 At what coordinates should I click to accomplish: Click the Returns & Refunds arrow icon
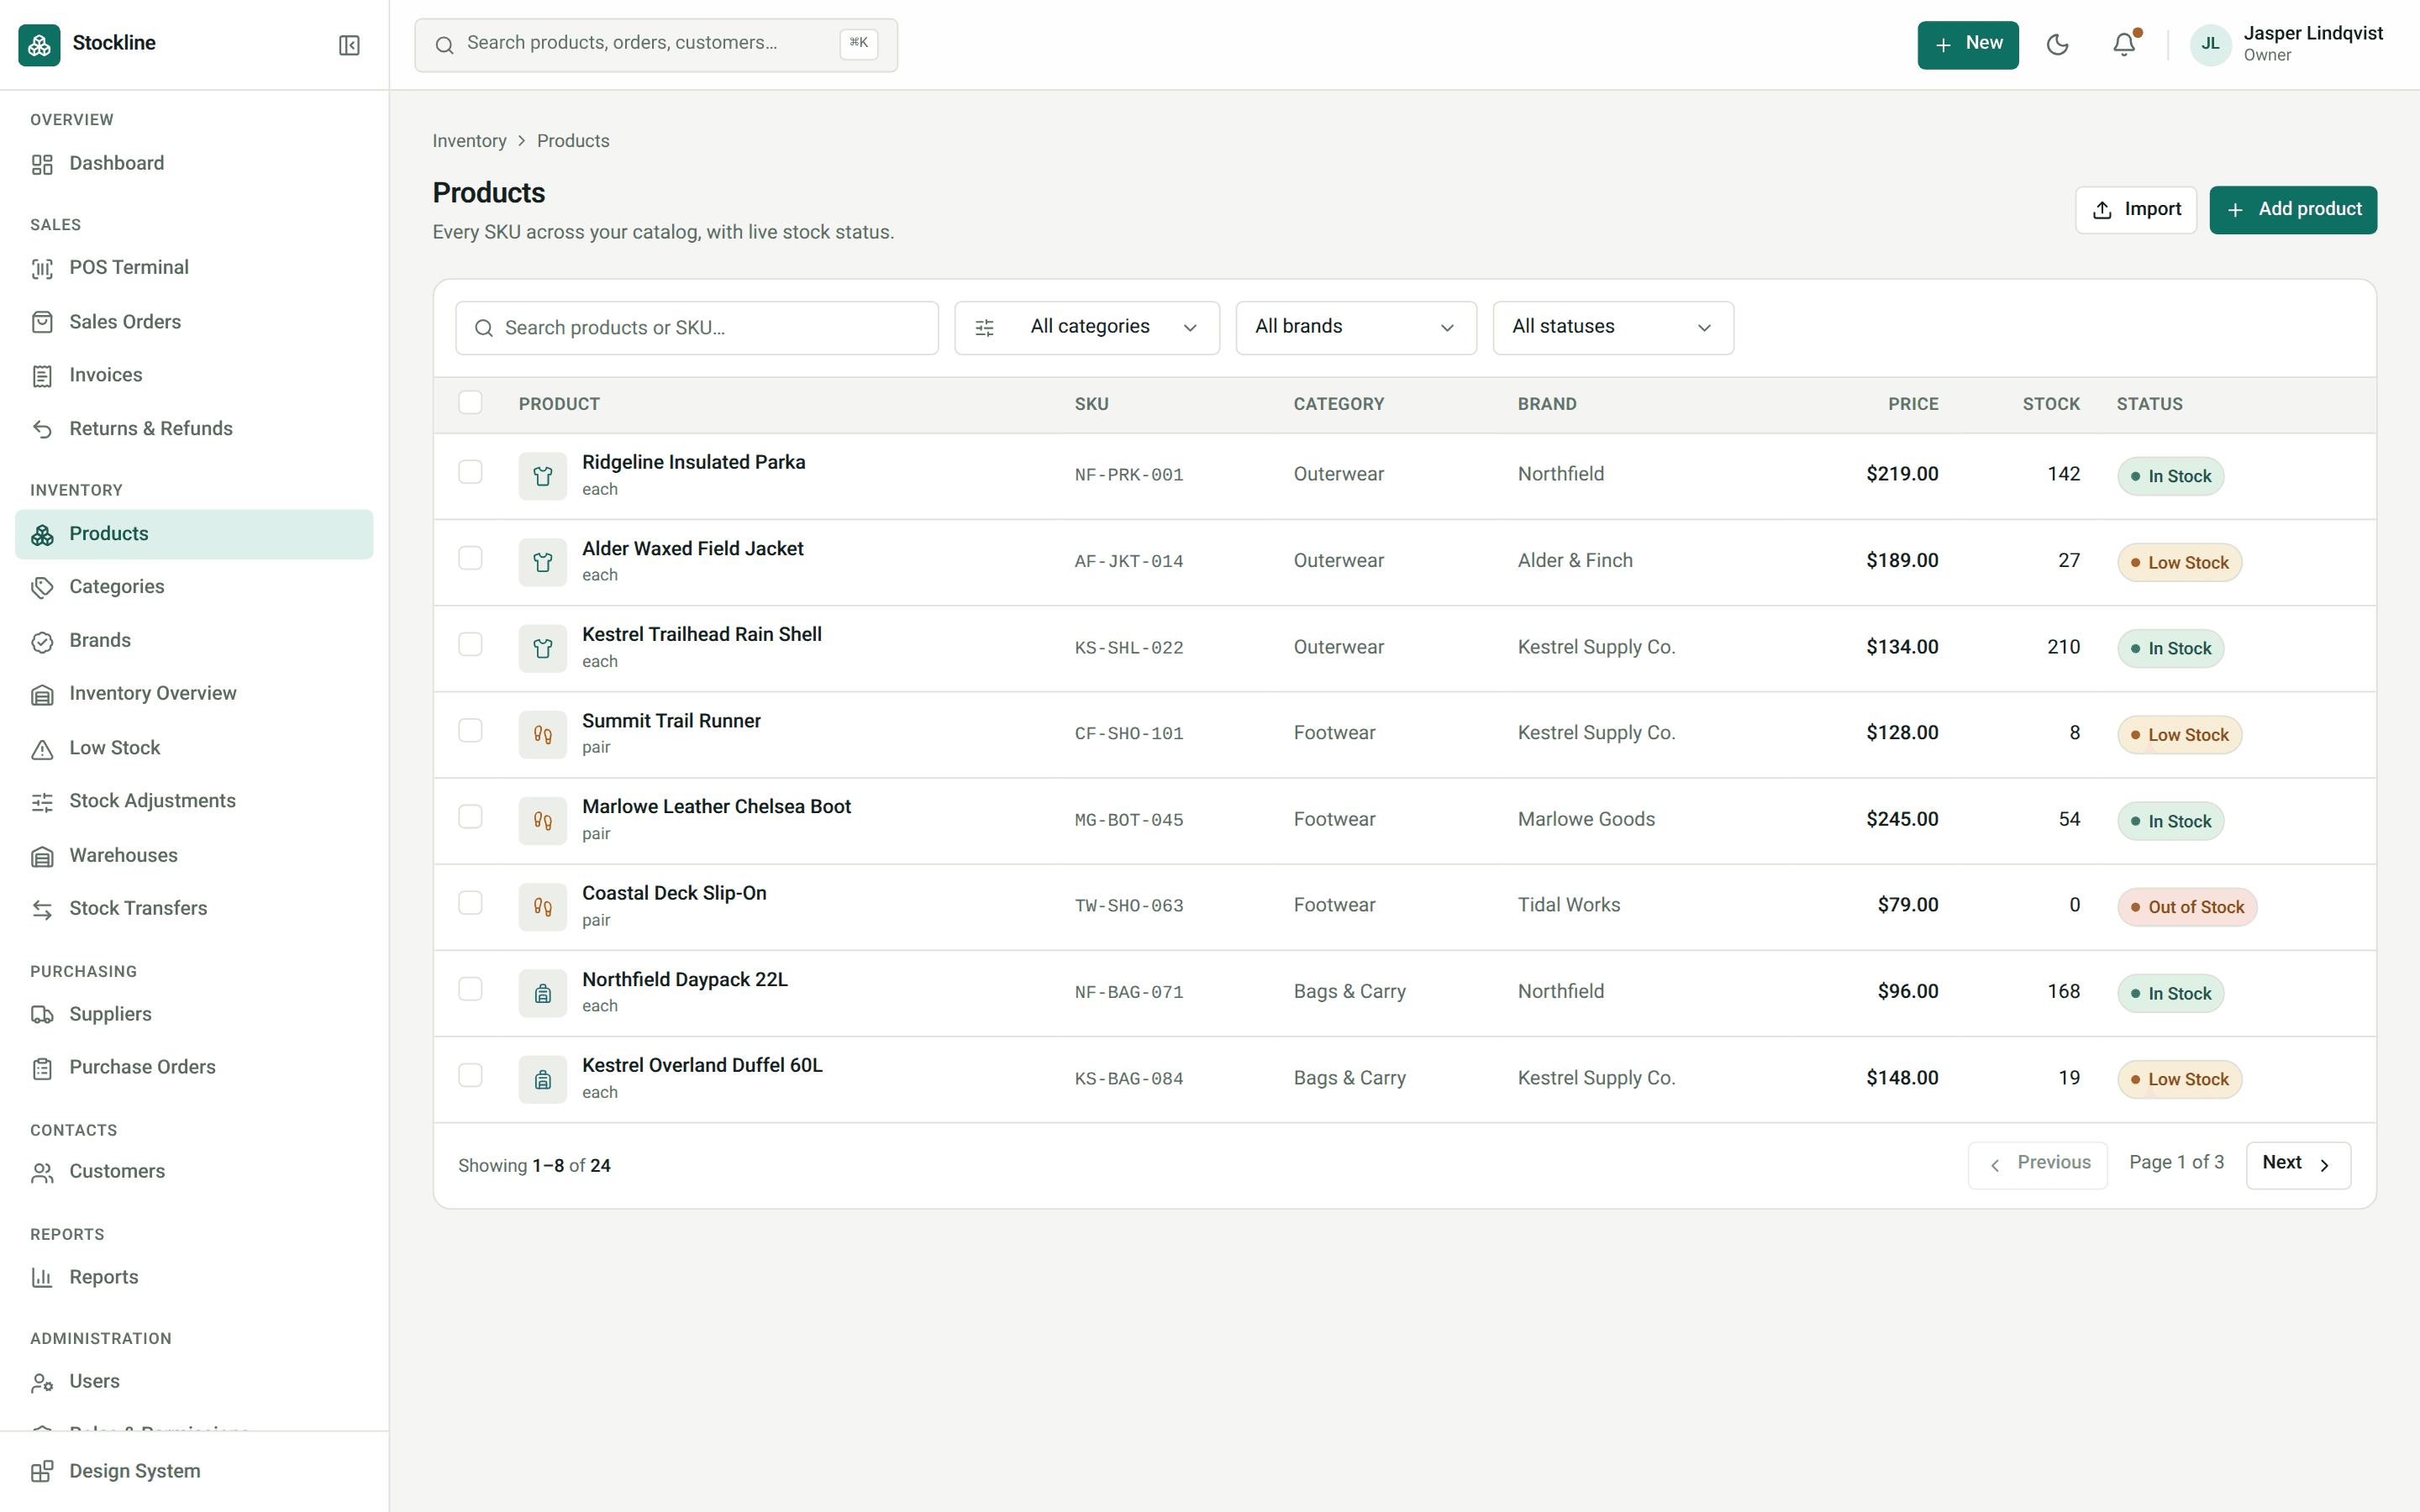pos(42,429)
